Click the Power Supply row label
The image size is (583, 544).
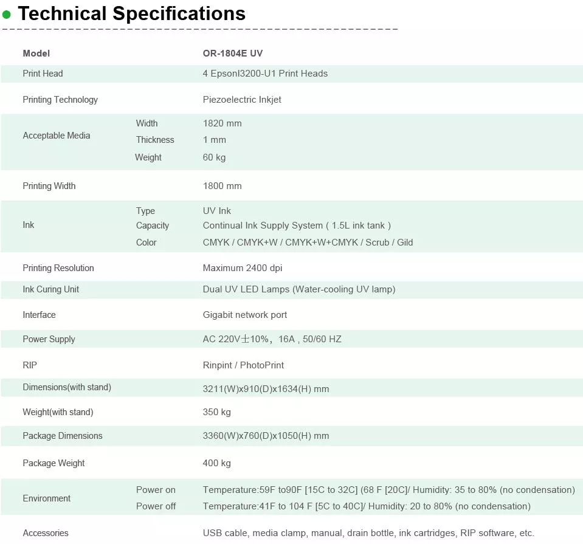coord(49,339)
